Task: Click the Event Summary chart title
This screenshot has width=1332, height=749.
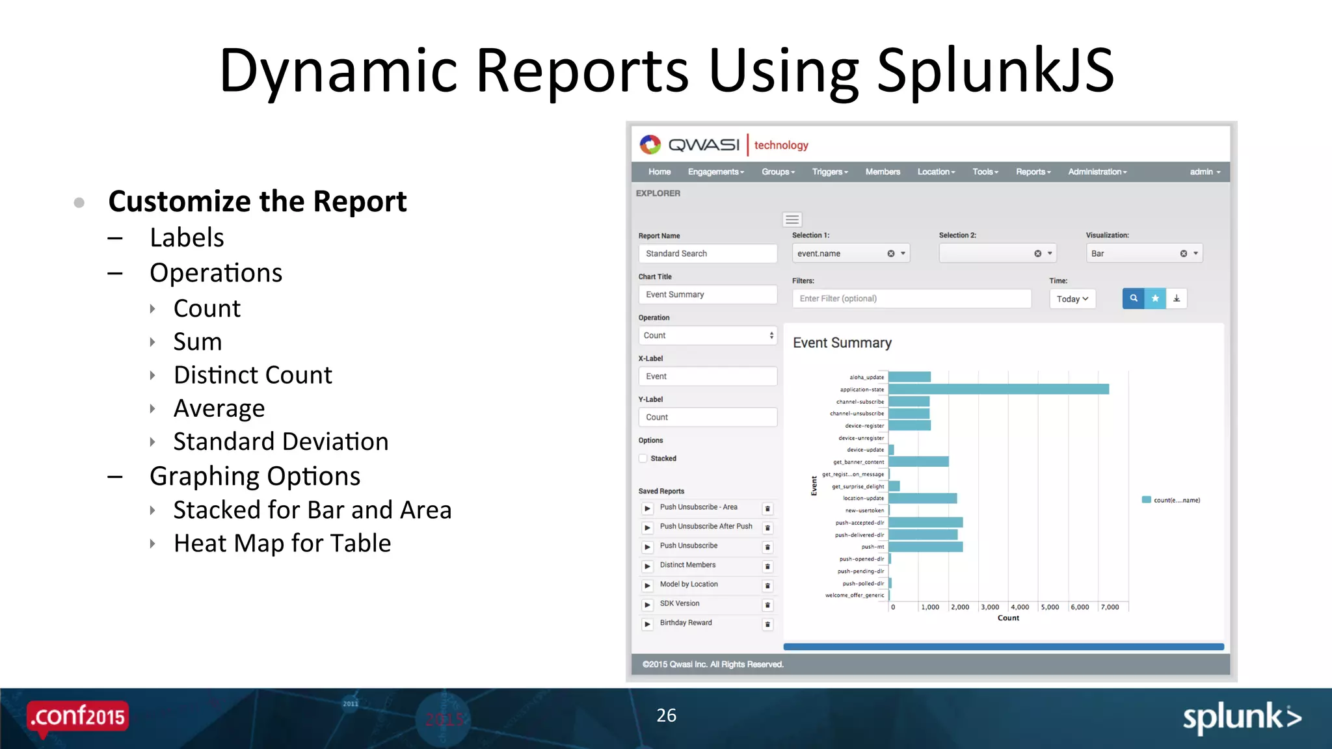Action: click(x=842, y=343)
